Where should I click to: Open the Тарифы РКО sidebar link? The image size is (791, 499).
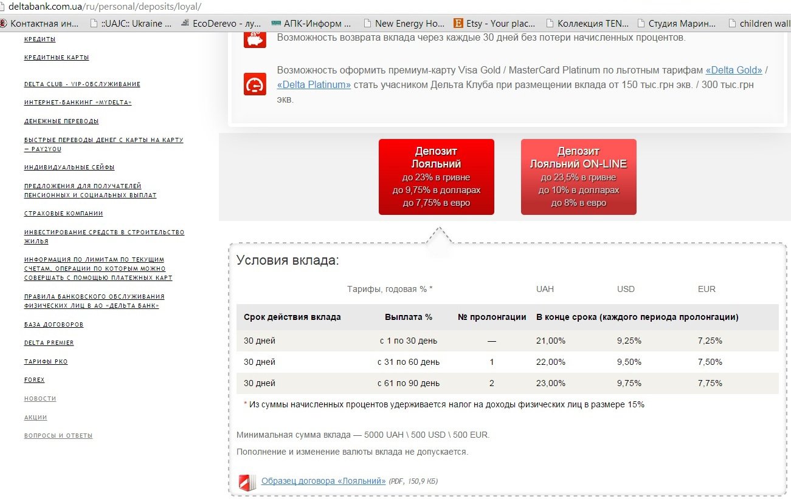point(46,362)
